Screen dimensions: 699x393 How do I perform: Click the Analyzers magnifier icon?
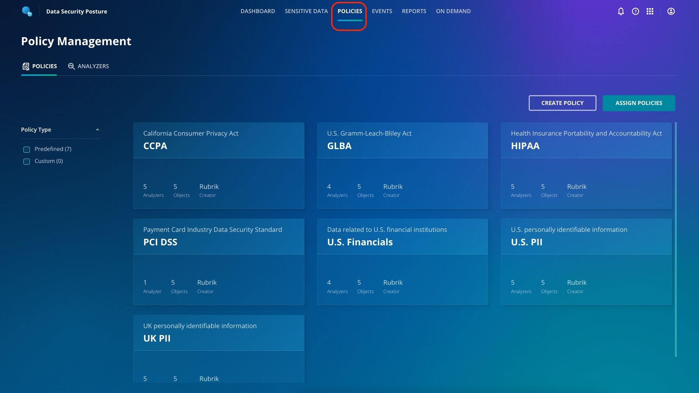71,66
